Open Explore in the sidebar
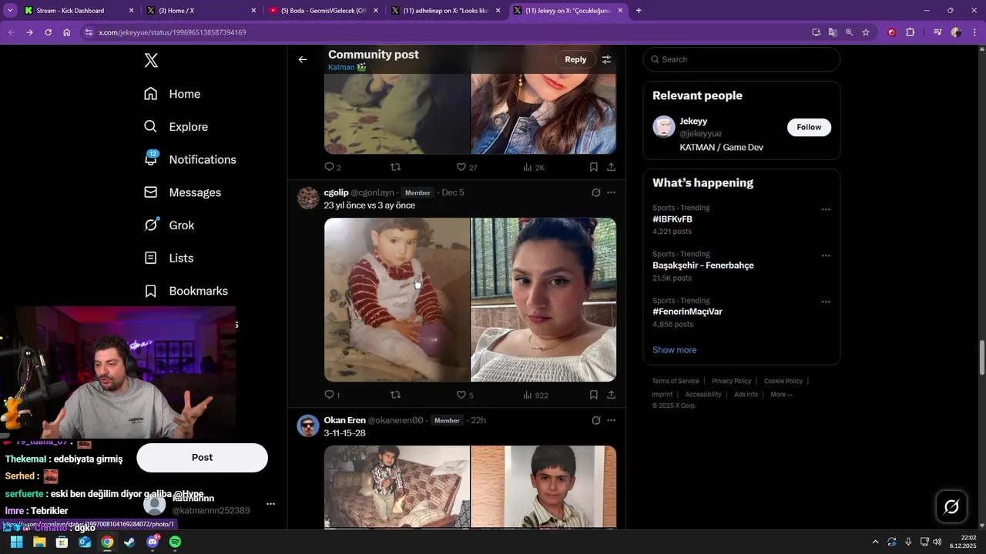 (x=176, y=127)
